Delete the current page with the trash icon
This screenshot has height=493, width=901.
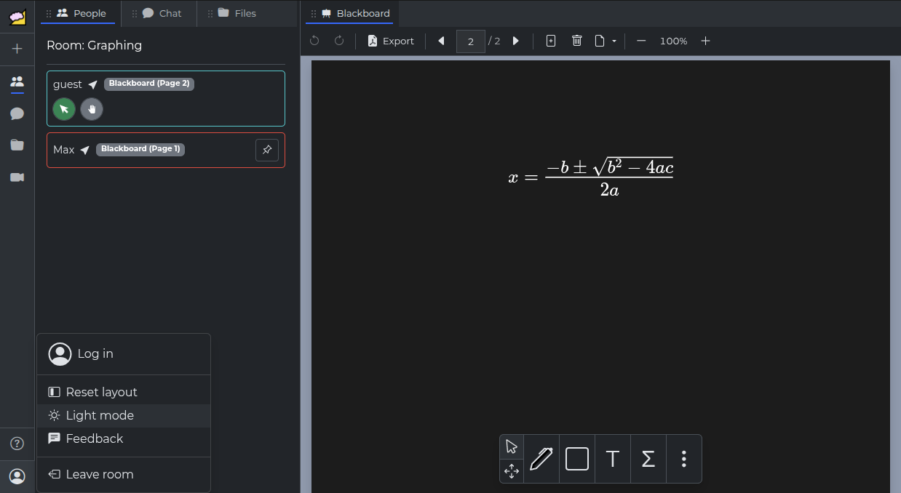click(x=577, y=41)
